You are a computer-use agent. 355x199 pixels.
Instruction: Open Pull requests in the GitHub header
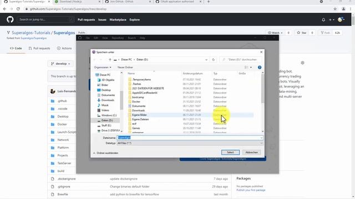tap(87, 20)
